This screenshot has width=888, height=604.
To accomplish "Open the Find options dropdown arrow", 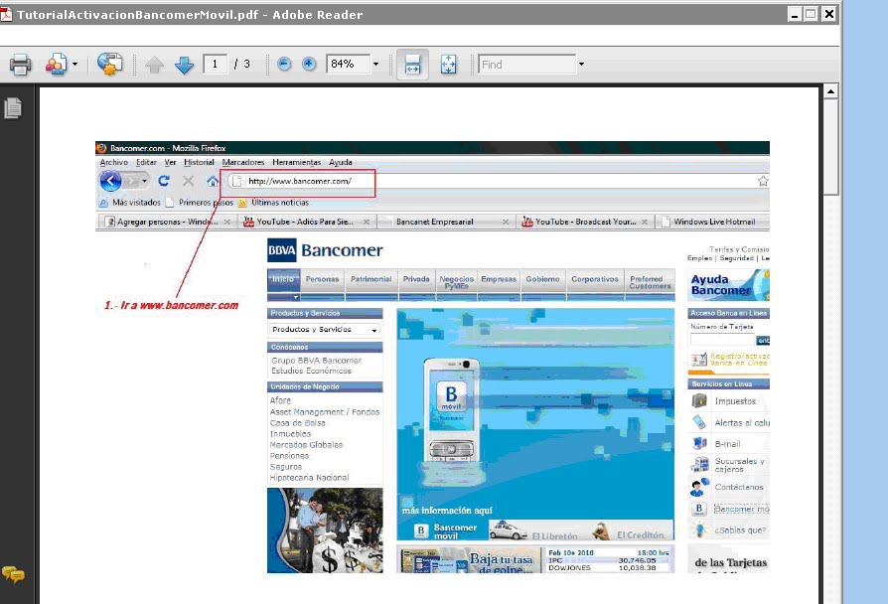I will click(581, 65).
